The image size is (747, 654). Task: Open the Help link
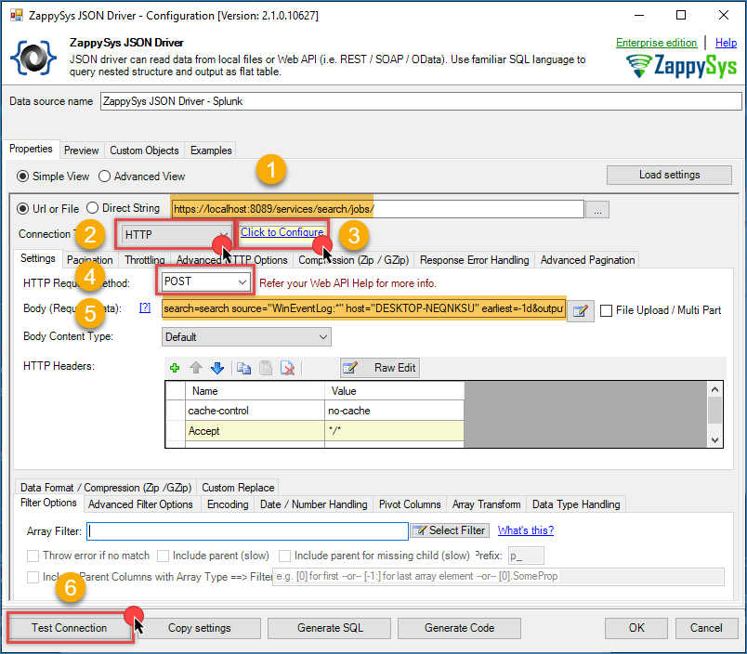point(726,43)
